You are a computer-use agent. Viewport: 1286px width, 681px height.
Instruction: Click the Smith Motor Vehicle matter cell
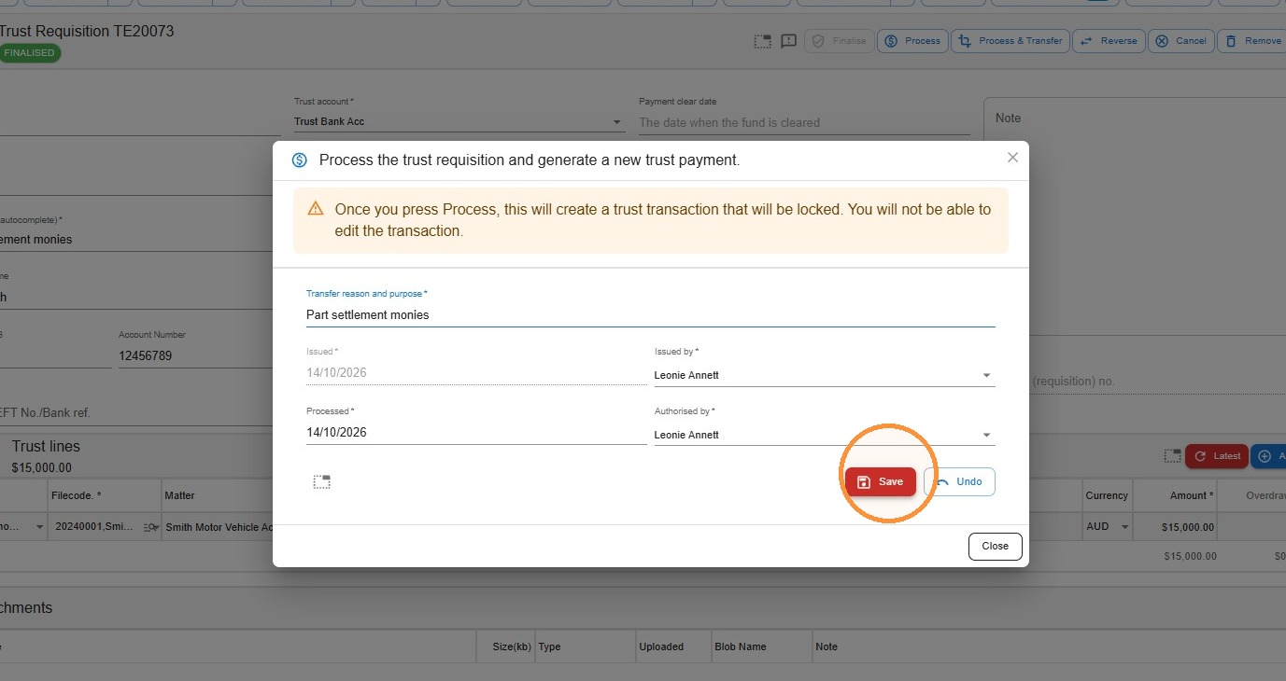click(x=218, y=527)
